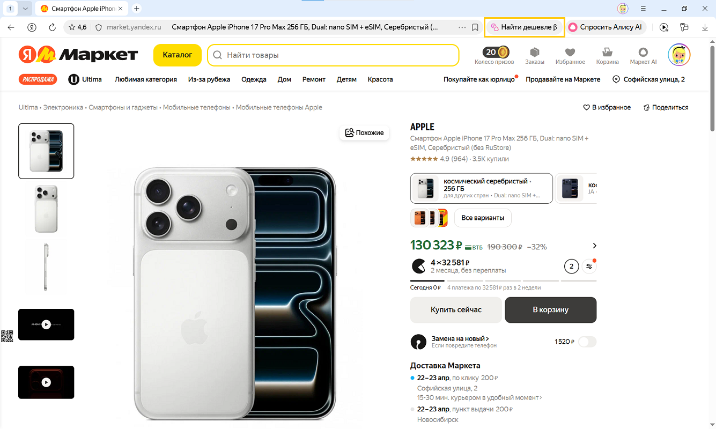This screenshot has height=429, width=716.
Task: Add product via В избранное heart
Action: (x=607, y=107)
